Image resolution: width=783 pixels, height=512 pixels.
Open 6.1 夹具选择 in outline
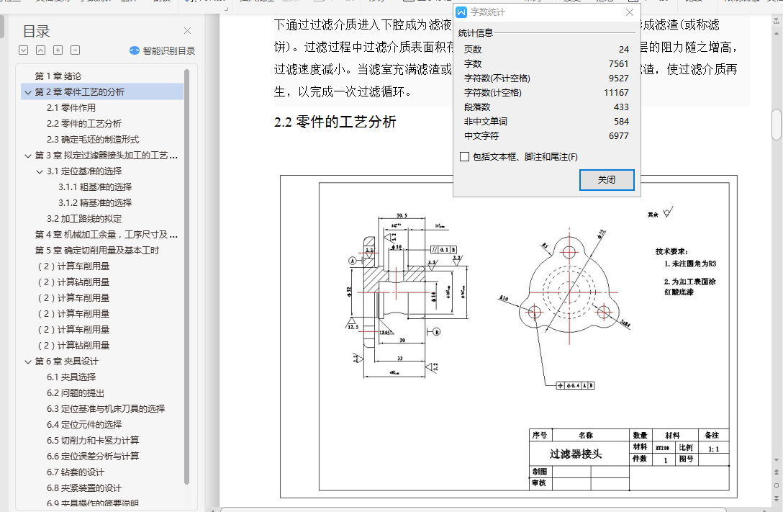click(71, 377)
